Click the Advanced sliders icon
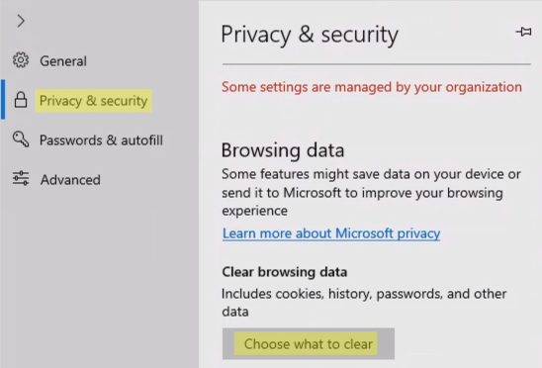542x368 pixels. [21, 178]
